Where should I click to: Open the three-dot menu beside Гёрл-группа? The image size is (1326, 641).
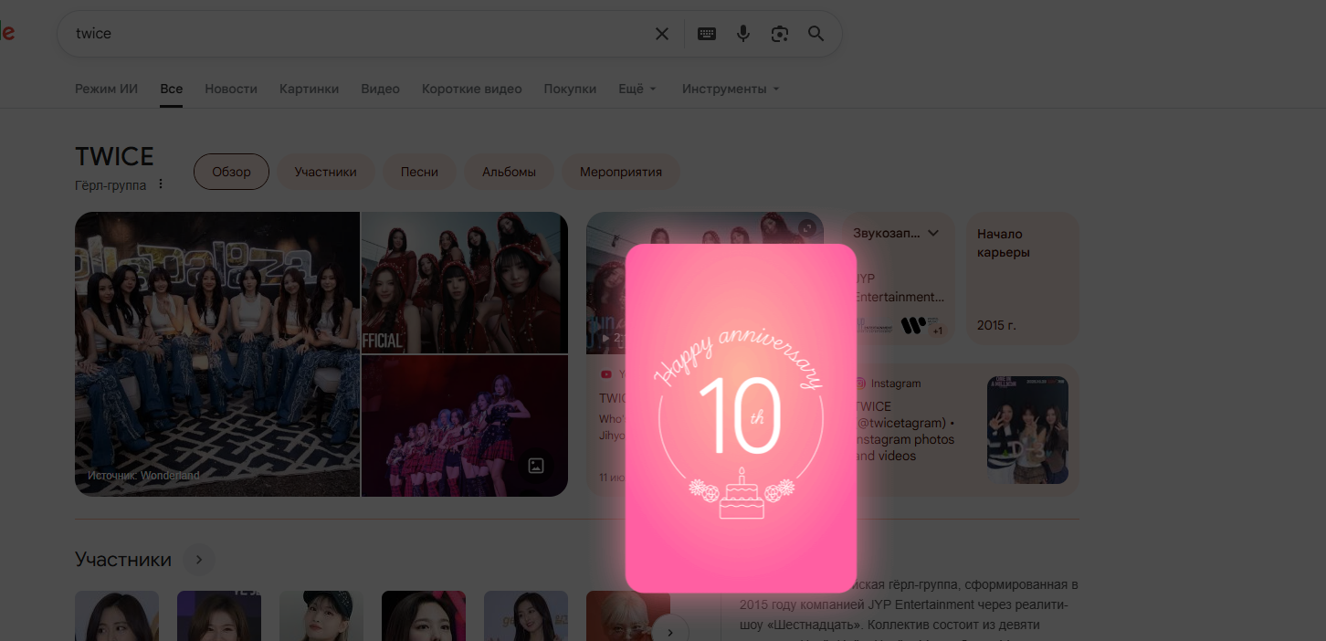pos(161,184)
